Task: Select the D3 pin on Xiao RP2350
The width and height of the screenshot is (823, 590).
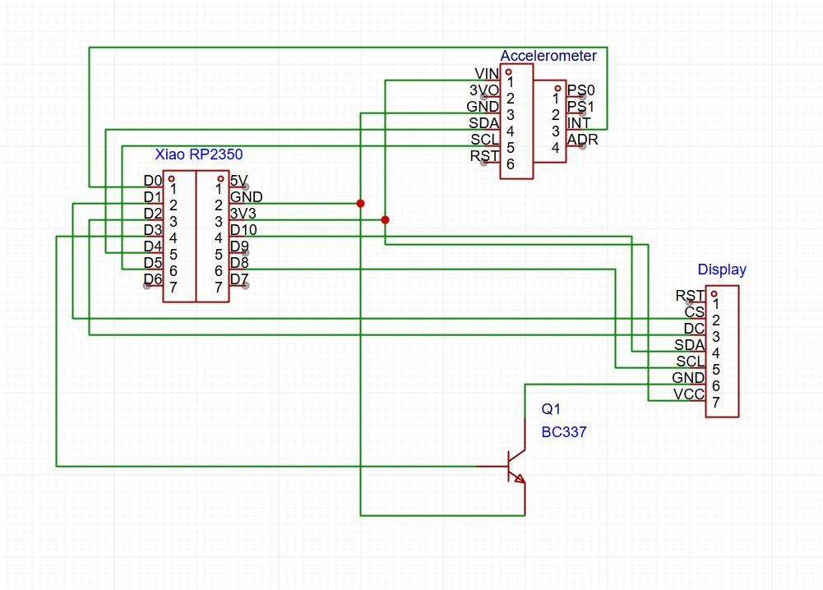Action: pos(153,230)
